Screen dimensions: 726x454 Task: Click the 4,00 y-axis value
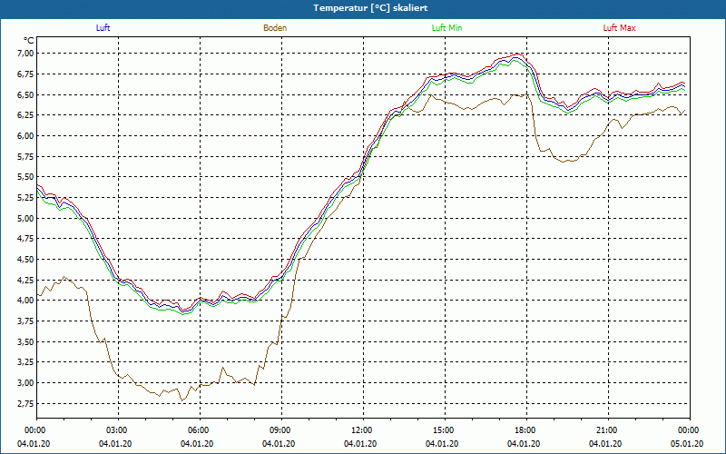[25, 301]
